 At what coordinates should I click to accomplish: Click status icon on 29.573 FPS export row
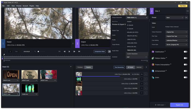tap(142, 84)
